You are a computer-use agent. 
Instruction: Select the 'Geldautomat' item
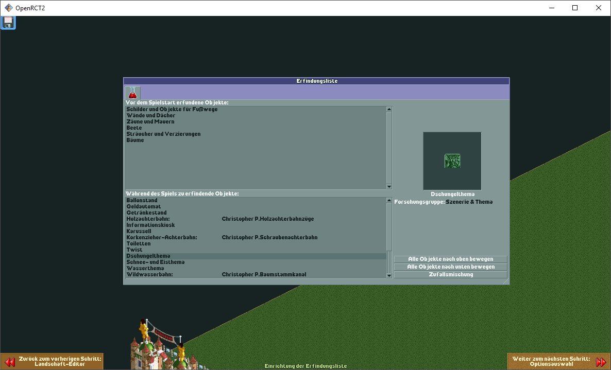click(x=256, y=206)
